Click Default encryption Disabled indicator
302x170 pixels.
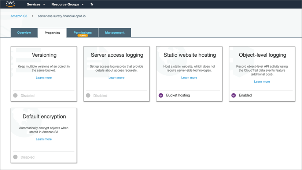click(15, 157)
